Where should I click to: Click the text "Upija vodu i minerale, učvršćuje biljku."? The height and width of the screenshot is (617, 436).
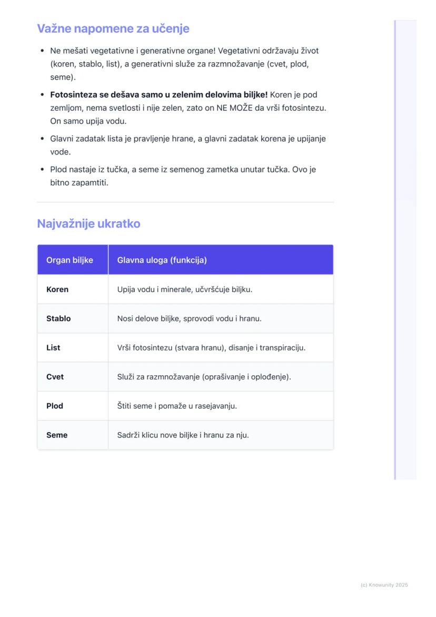coord(185,289)
